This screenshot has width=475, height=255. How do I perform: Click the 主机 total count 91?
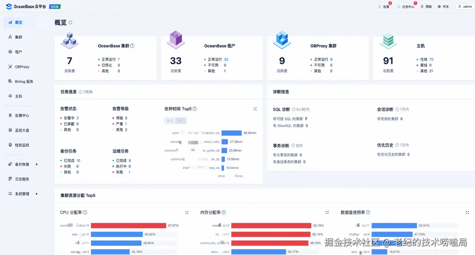tap(388, 61)
